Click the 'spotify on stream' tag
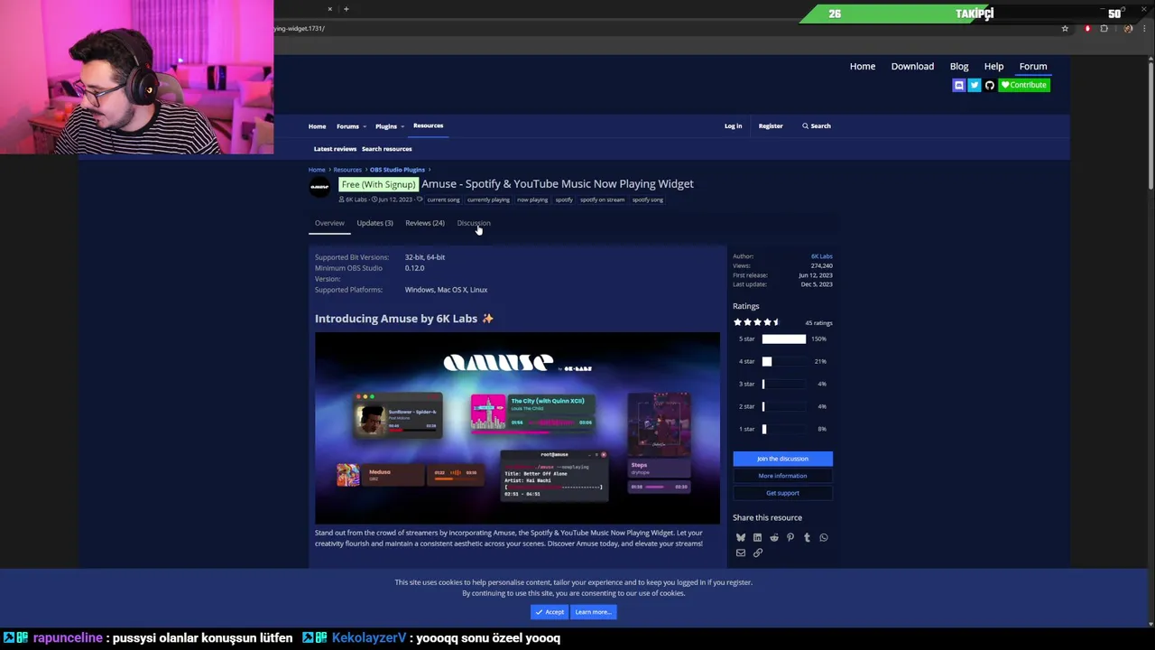 click(602, 200)
